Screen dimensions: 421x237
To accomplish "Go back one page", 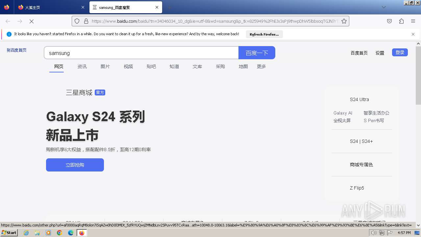I will (8, 21).
